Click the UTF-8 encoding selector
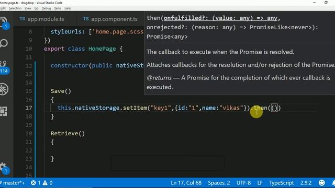335x188 pixels. [243, 183]
